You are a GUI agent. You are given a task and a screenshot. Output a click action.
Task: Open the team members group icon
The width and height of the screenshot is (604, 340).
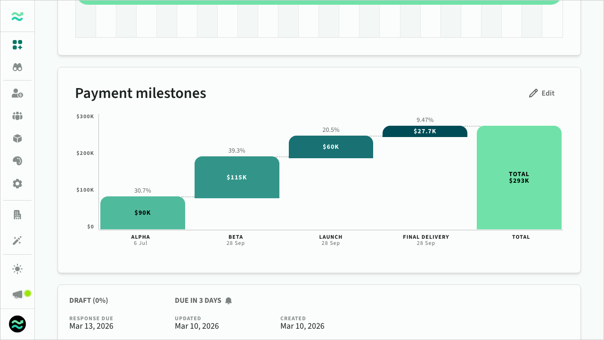tap(17, 116)
